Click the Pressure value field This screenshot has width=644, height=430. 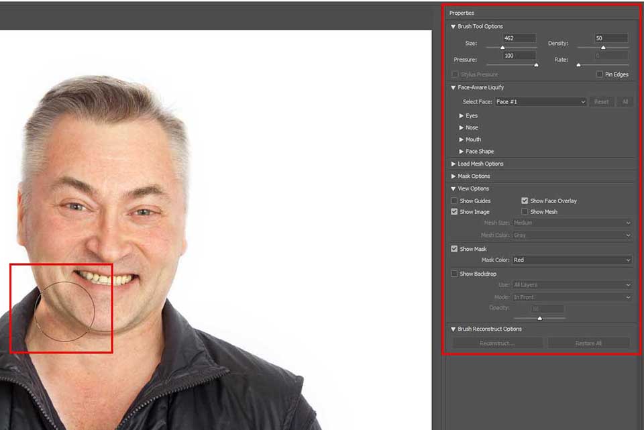519,56
